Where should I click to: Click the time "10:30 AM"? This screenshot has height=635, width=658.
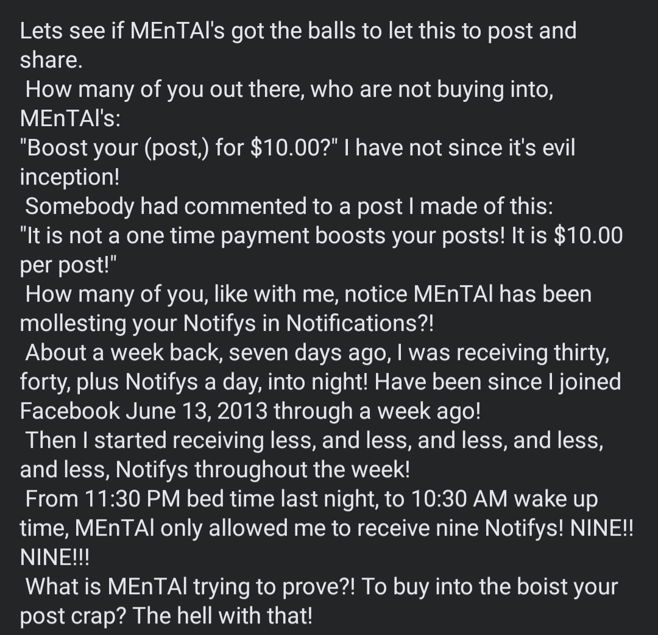(x=459, y=498)
